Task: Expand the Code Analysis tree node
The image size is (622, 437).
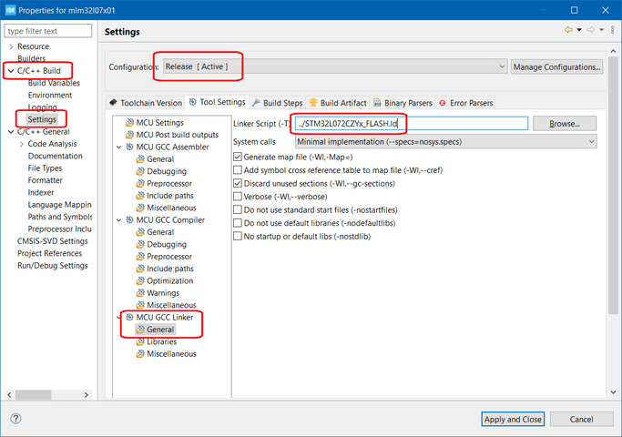Action: (x=22, y=144)
